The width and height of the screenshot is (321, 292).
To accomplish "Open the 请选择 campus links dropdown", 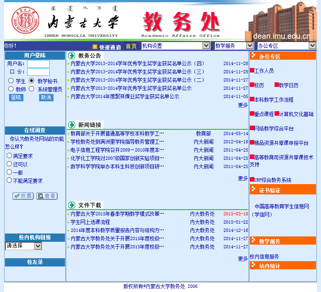I will click(x=23, y=246).
